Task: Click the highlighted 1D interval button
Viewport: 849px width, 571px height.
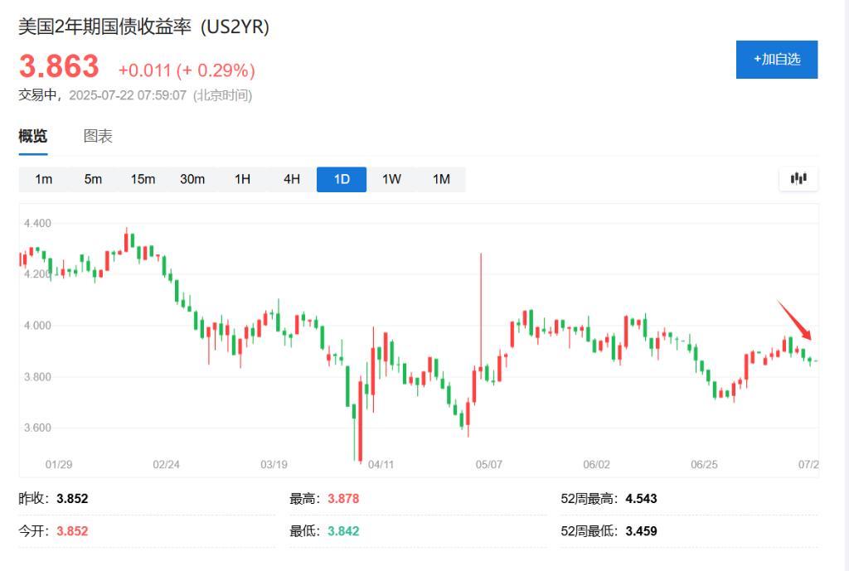Action: (341, 178)
